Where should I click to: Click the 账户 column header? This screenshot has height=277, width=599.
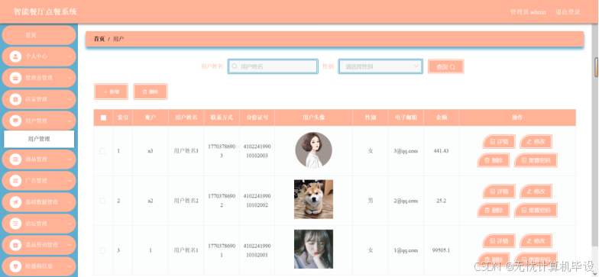[151, 118]
